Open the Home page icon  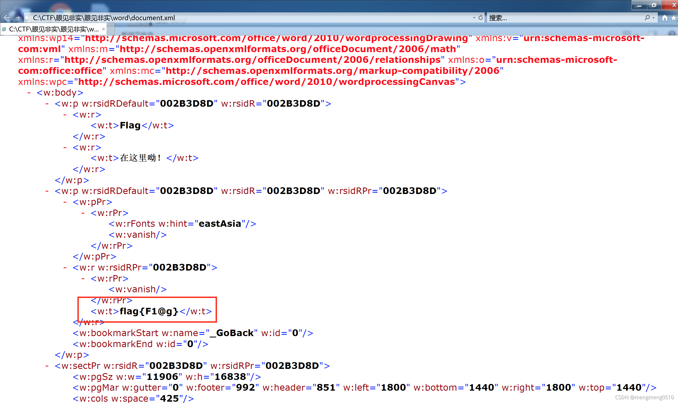coord(664,18)
